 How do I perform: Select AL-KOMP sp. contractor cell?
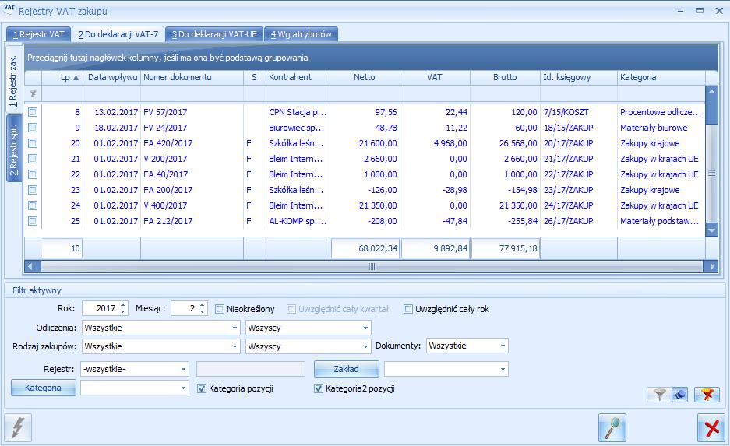(x=298, y=221)
